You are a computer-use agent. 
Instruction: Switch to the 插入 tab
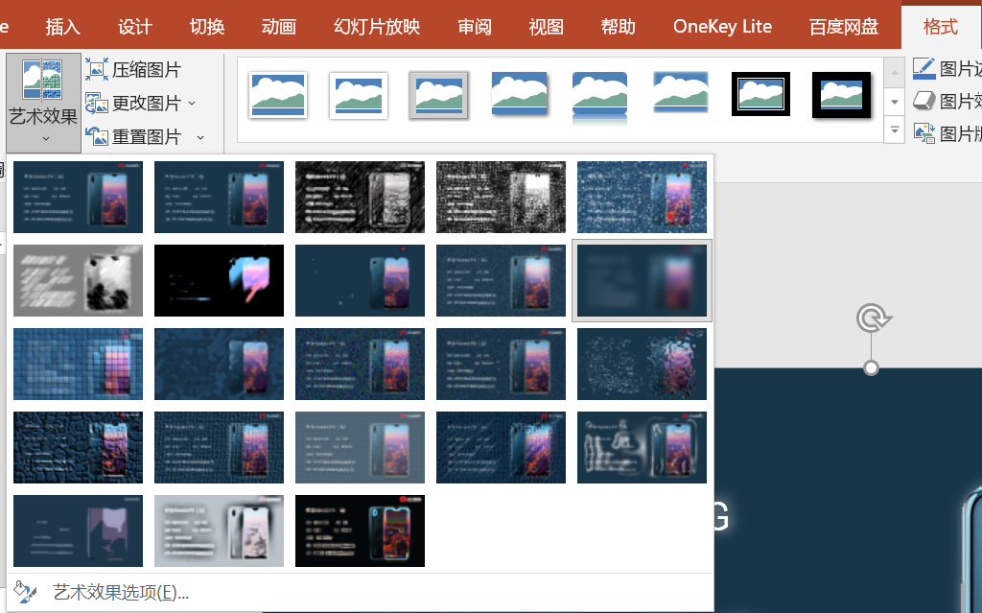(62, 27)
